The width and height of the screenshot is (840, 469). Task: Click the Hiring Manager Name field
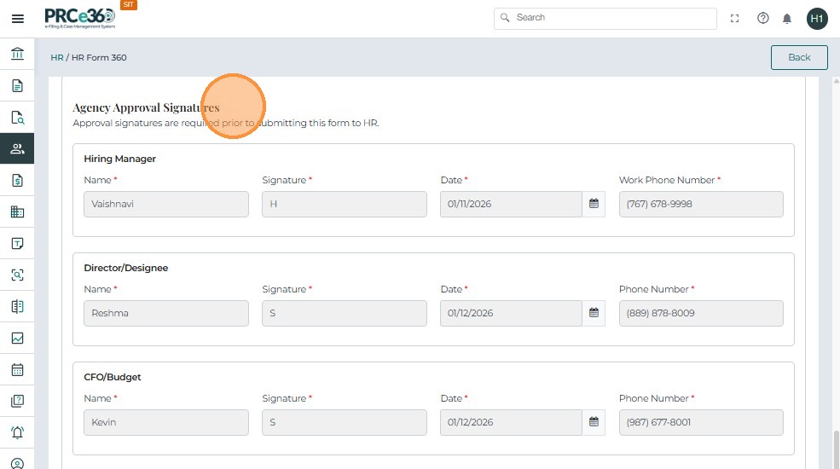[x=166, y=204]
